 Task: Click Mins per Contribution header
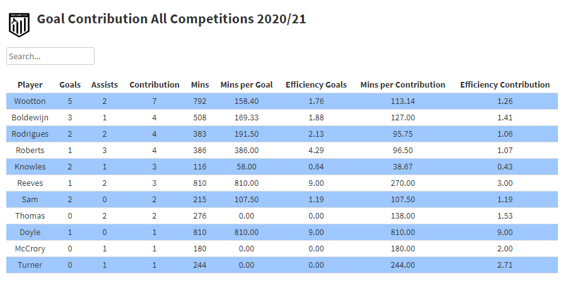(x=403, y=84)
